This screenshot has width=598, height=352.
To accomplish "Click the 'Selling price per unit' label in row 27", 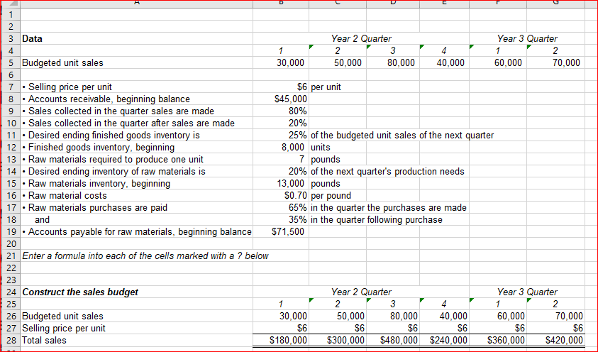I will [64, 329].
